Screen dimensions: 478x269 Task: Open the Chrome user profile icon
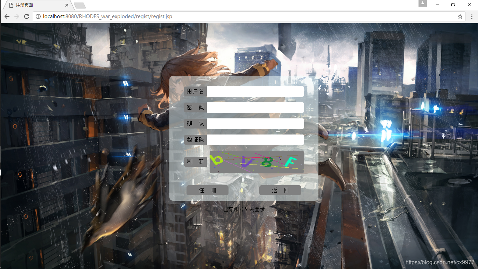(423, 4)
